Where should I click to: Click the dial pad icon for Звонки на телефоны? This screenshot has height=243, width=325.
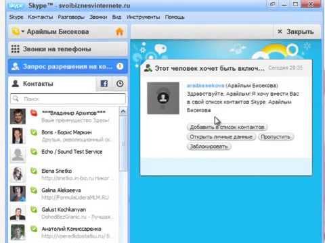(x=16, y=49)
